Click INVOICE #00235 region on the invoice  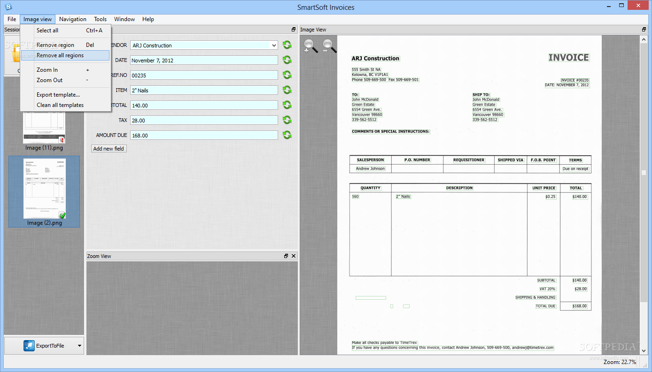[x=575, y=81]
